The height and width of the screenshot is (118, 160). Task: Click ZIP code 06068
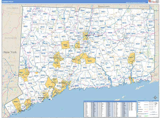coord(29,11)
